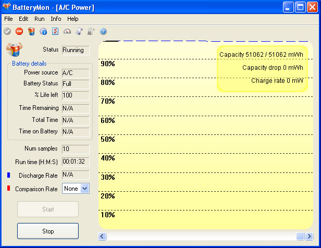Click the disabled Start button

point(48,209)
